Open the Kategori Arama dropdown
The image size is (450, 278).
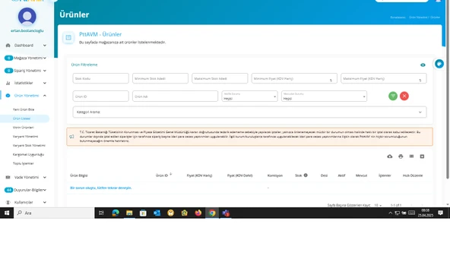tap(249, 112)
